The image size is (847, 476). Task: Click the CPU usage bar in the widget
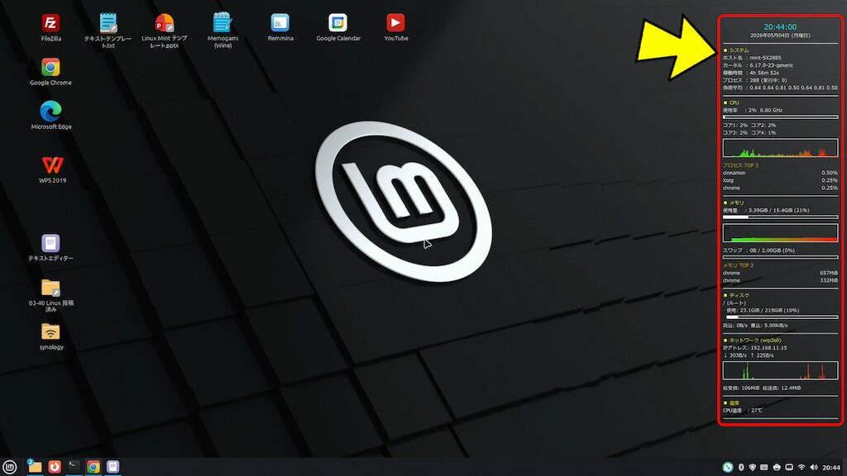[781, 117]
